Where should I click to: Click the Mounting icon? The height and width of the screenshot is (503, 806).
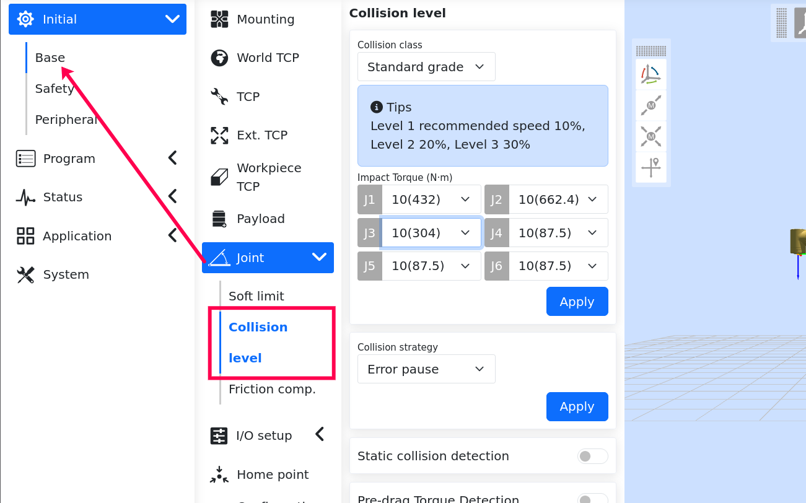pos(219,19)
